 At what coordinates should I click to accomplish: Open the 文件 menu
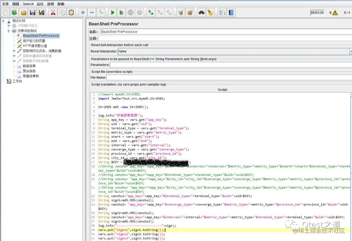tap(6, 4)
